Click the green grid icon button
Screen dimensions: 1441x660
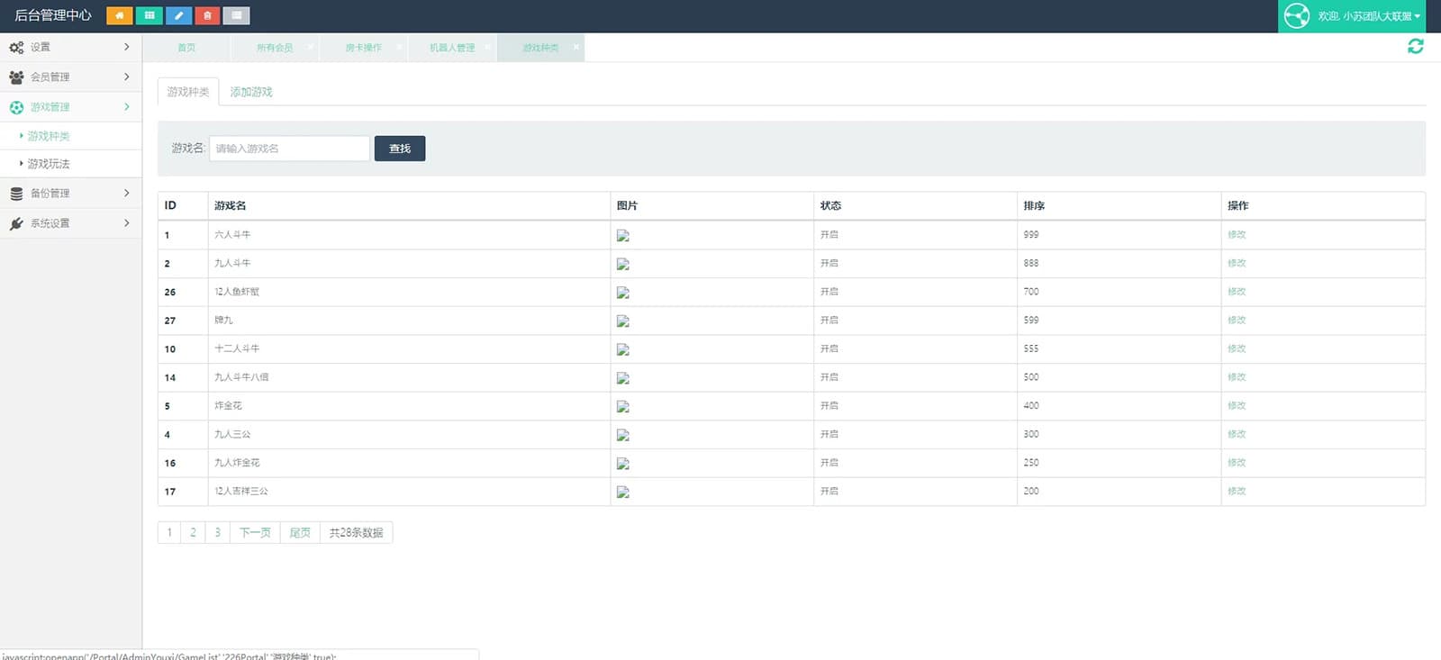[x=149, y=15]
